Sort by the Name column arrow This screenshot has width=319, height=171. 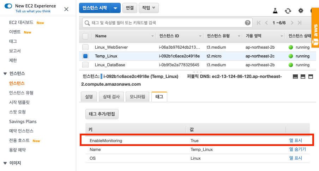click(152, 36)
